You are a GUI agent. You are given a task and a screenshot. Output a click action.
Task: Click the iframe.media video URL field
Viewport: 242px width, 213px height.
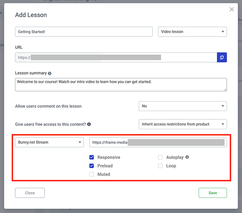(x=158, y=142)
